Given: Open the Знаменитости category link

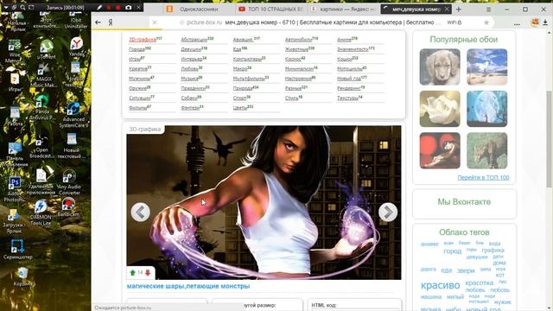Looking at the screenshot, I should [x=353, y=49].
